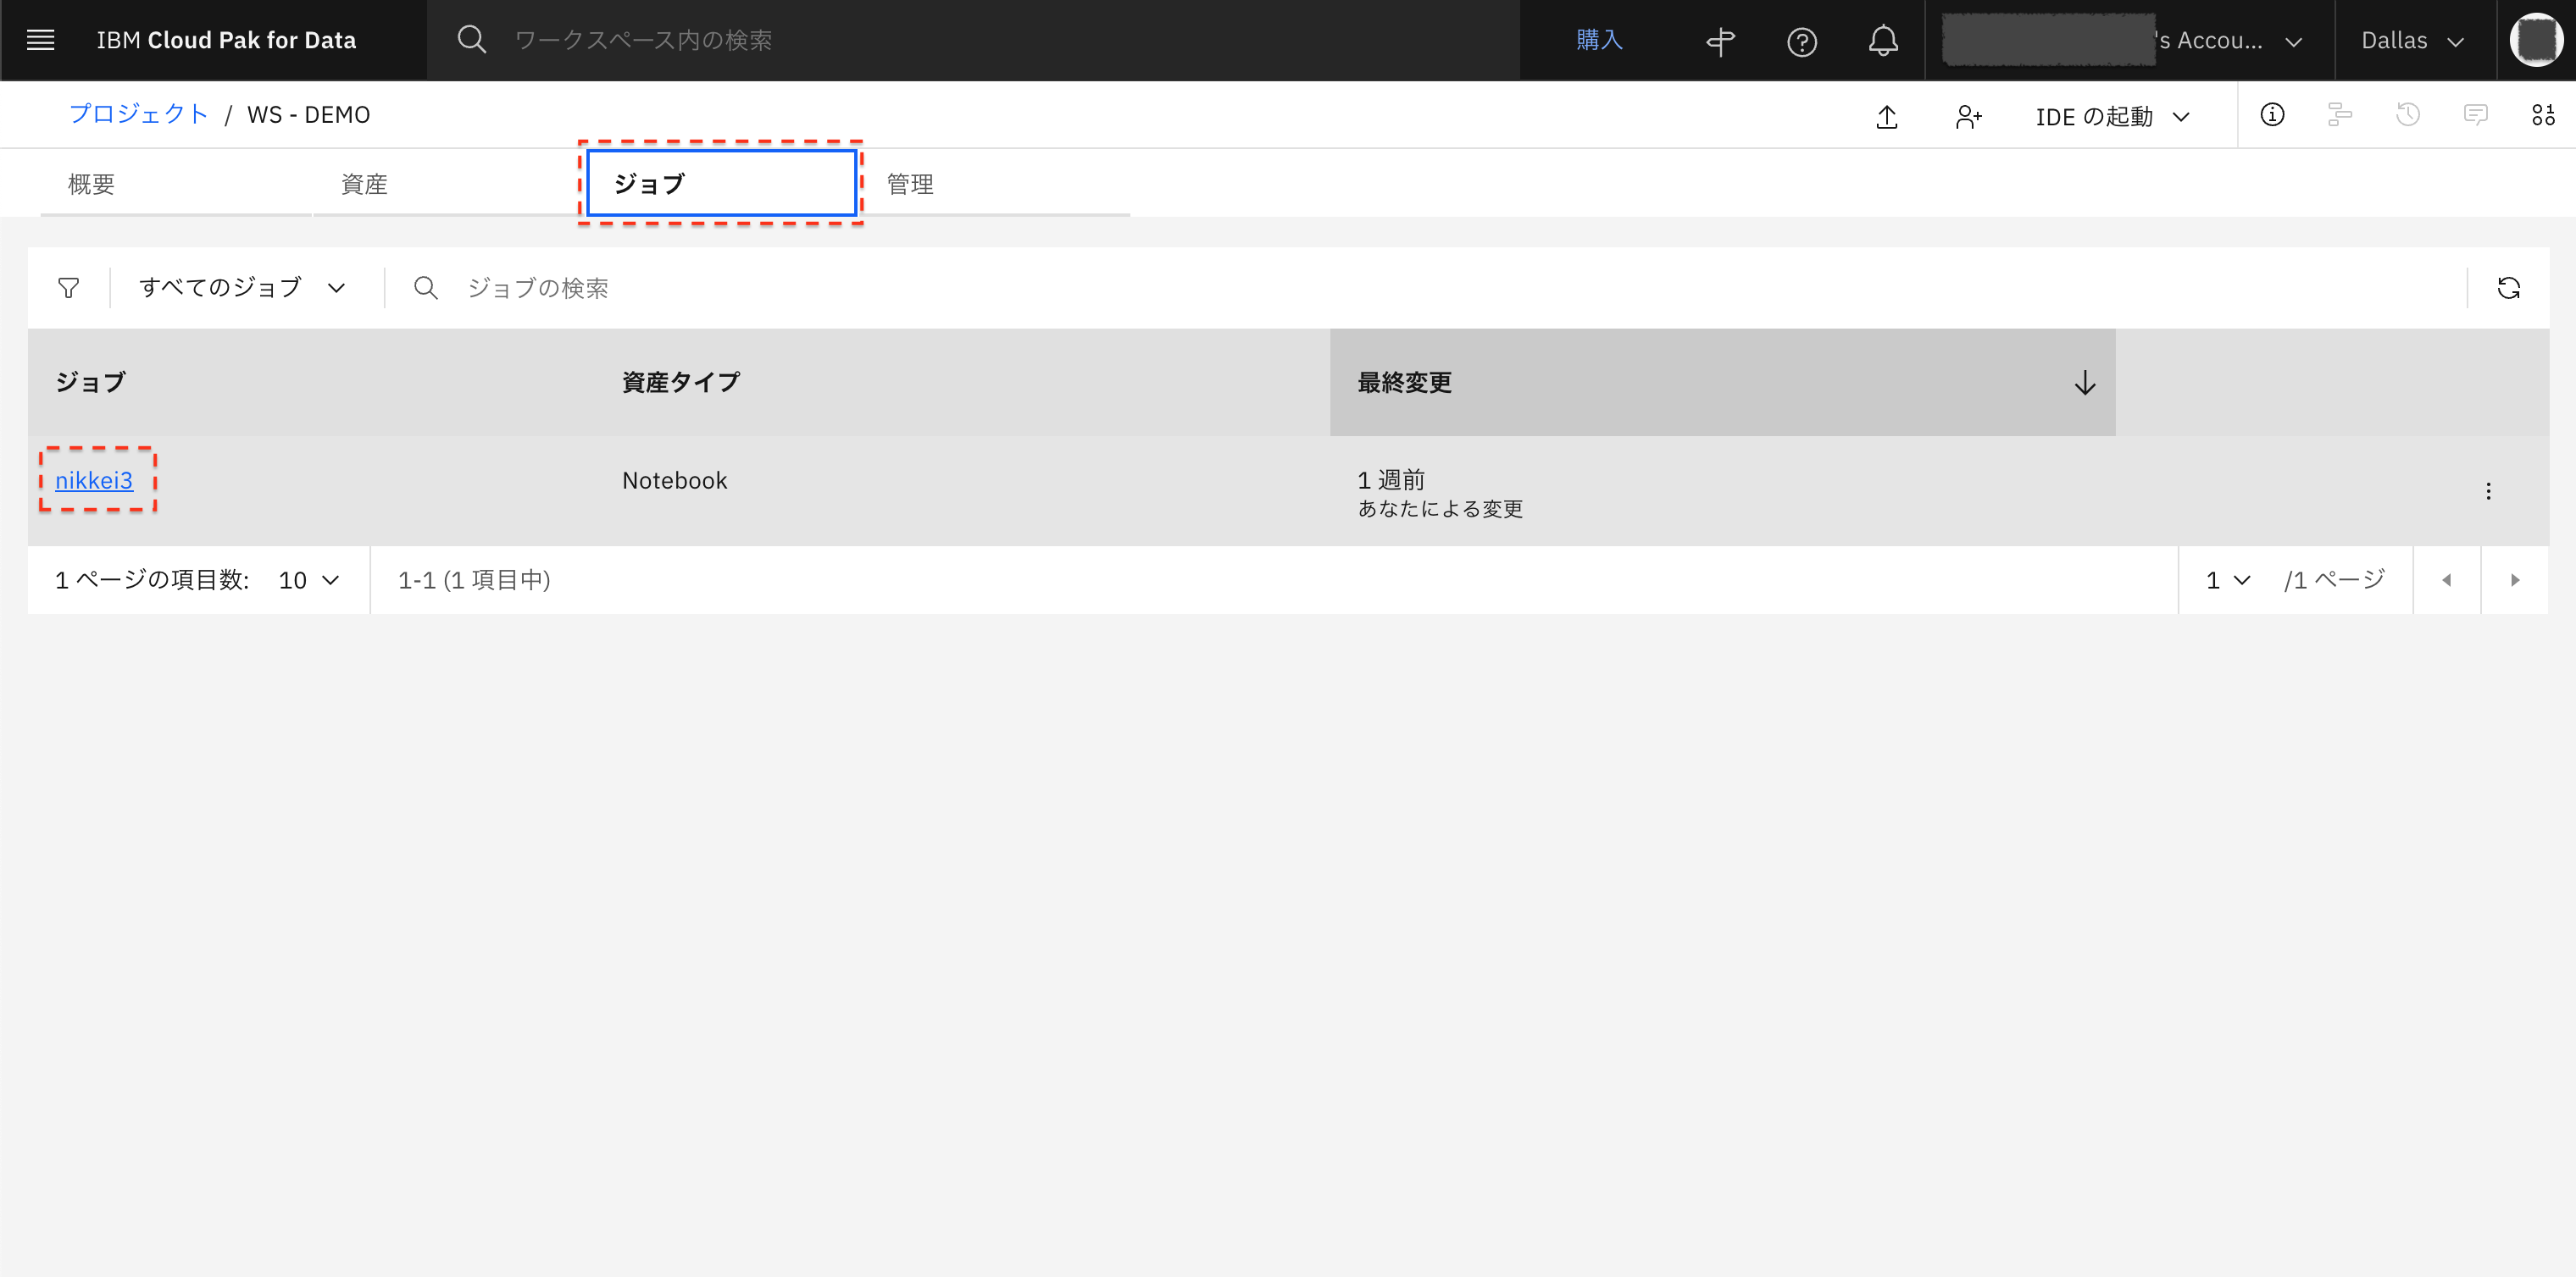This screenshot has height=1277, width=2576.
Task: Switch to the 資産 tab
Action: [x=364, y=184]
